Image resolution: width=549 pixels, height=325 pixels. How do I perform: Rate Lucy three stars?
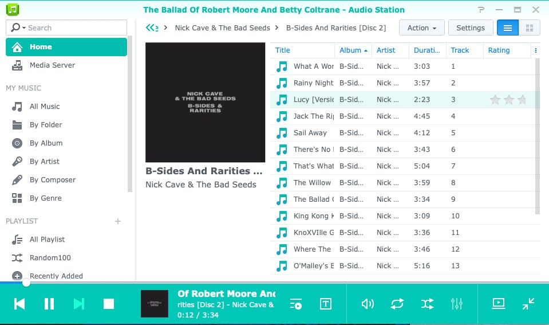[x=522, y=100]
